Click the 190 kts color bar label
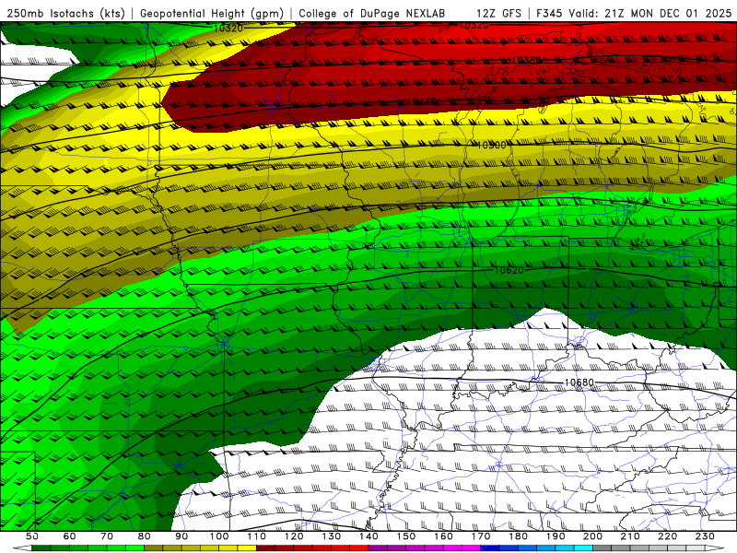 (556, 536)
